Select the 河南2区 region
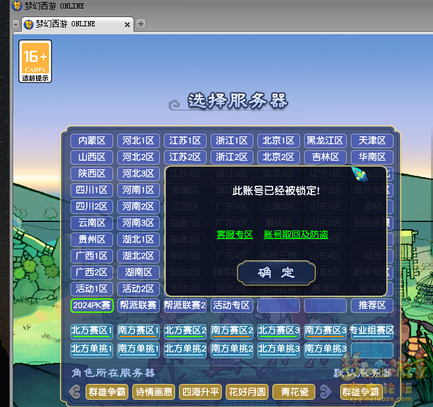433x407 pixels. [x=138, y=206]
